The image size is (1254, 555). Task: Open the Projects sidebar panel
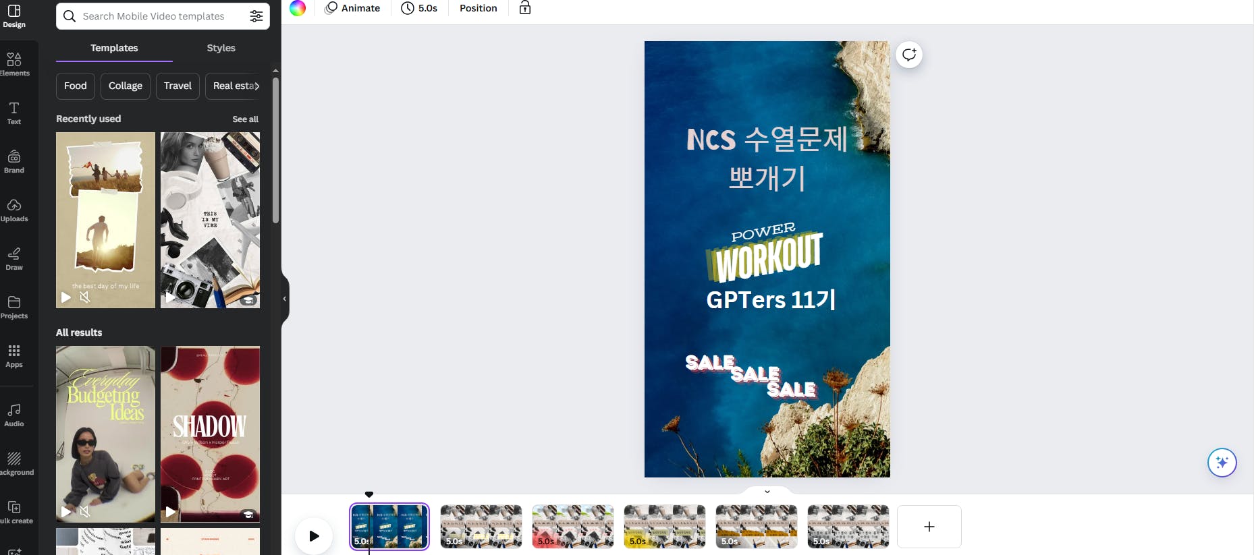(14, 307)
